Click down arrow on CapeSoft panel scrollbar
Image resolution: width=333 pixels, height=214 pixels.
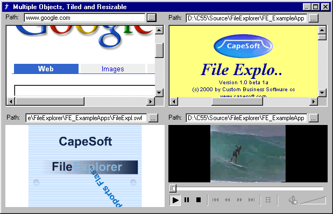point(322,92)
